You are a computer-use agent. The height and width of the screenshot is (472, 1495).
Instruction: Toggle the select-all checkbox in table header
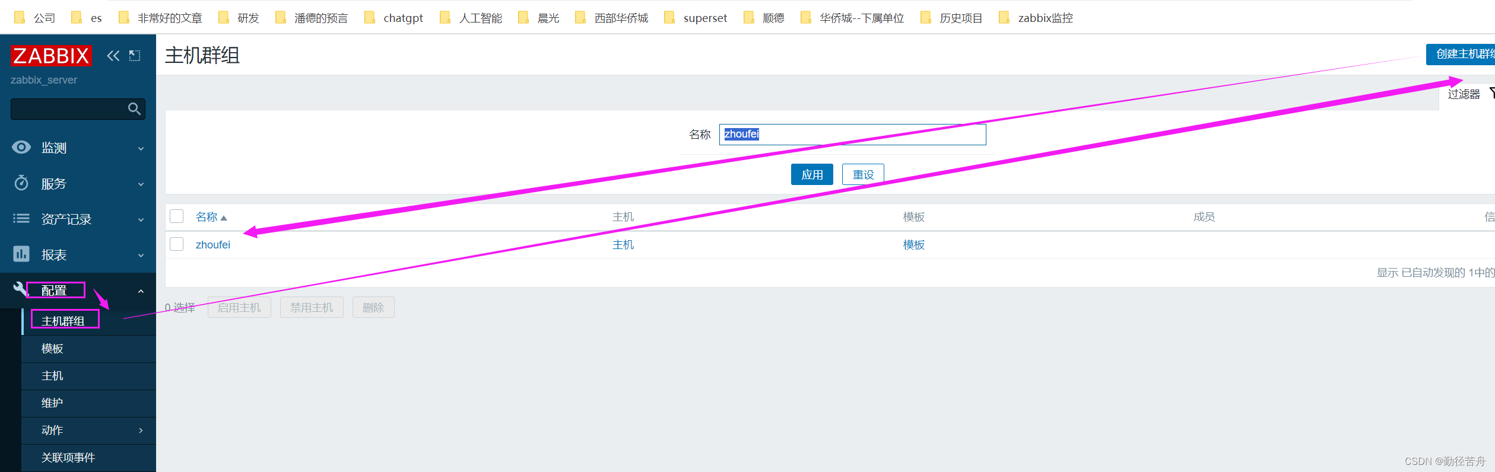click(x=176, y=216)
